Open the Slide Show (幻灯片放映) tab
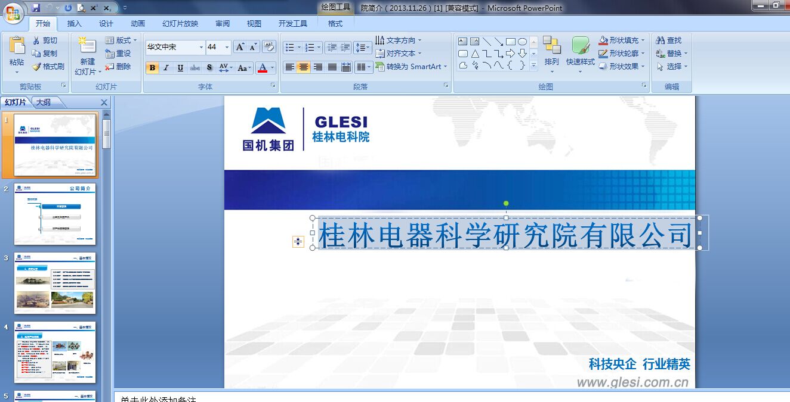 point(180,24)
